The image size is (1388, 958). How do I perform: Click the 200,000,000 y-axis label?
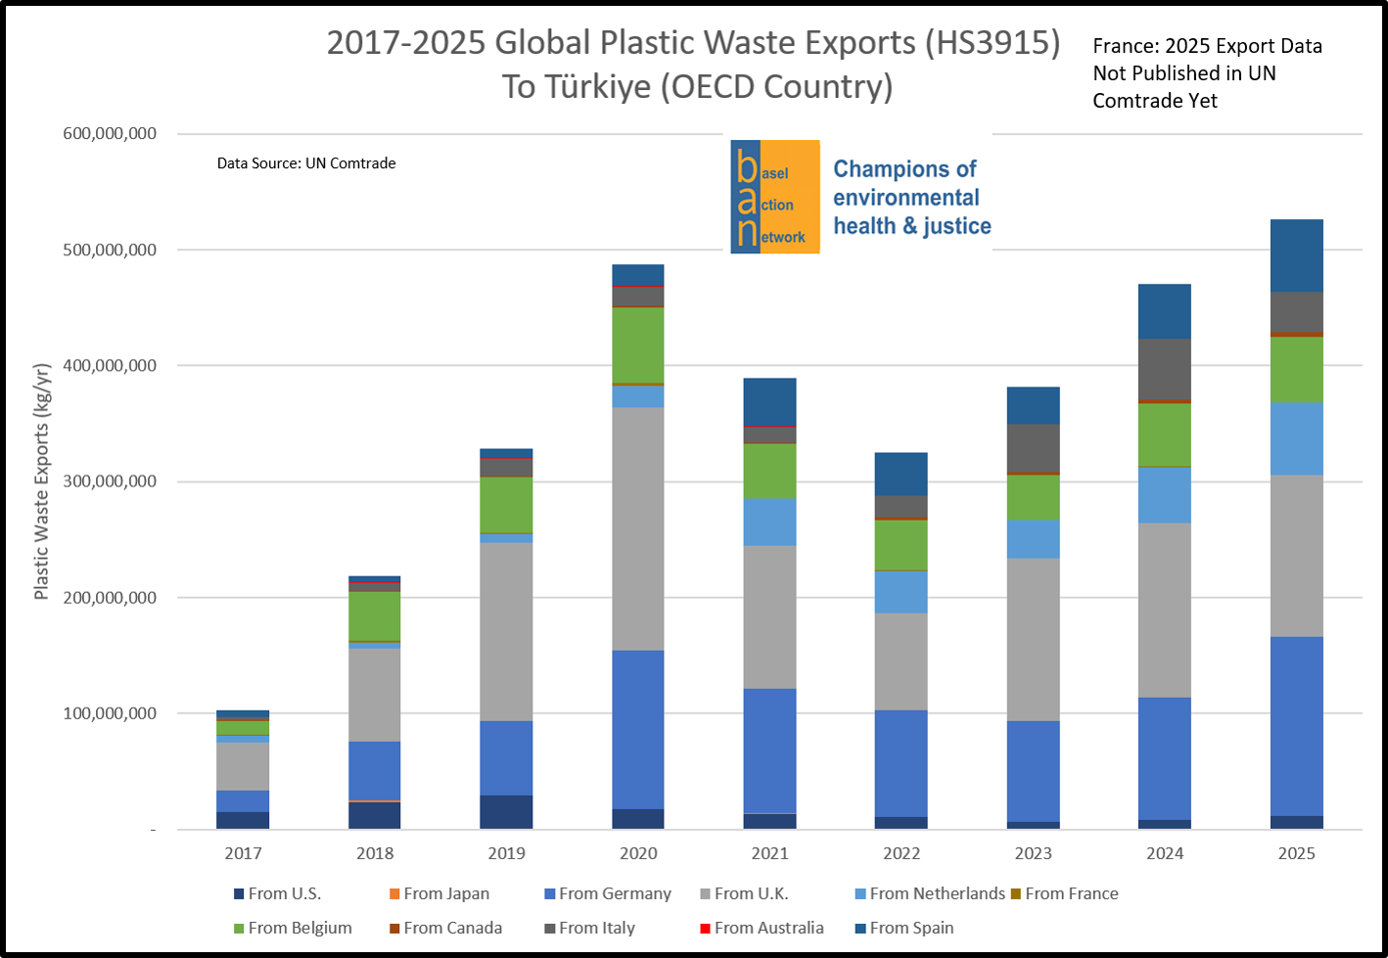click(110, 598)
